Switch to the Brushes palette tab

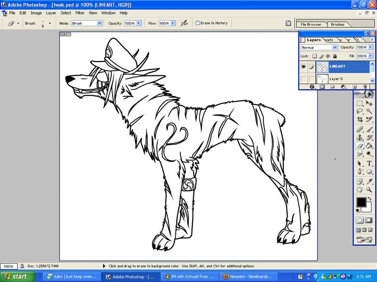[x=337, y=24]
